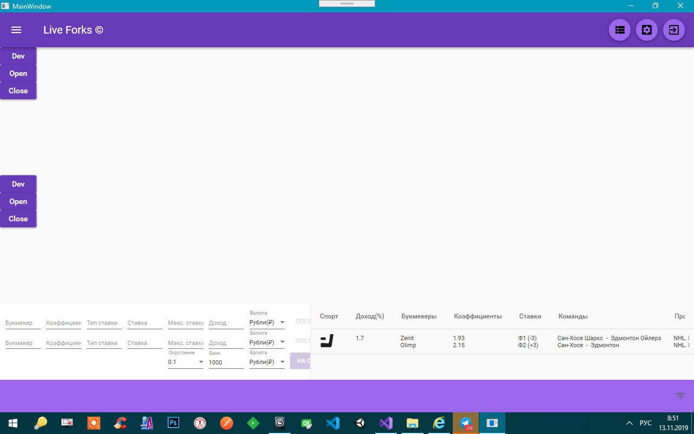694x434 pixels.
Task: Click first row Коэффициент input field
Action: (63, 323)
